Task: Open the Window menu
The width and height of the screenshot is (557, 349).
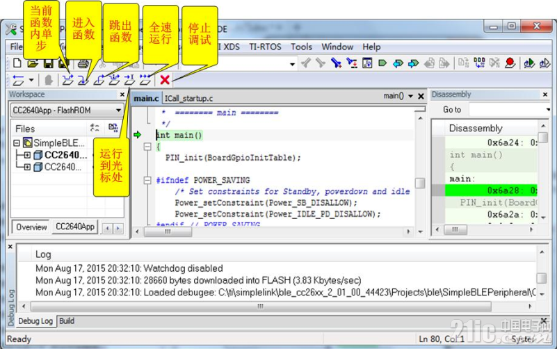Action: point(337,47)
